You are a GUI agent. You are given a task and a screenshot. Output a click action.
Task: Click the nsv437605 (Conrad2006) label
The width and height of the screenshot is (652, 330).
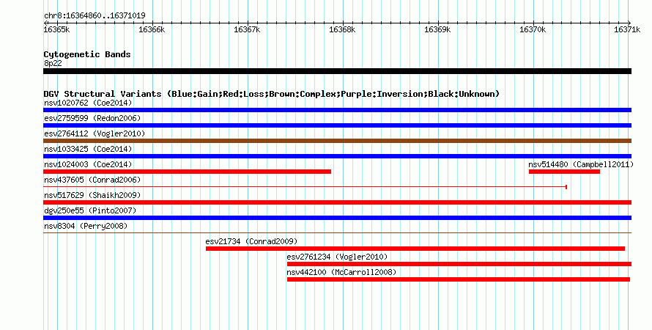(92, 180)
